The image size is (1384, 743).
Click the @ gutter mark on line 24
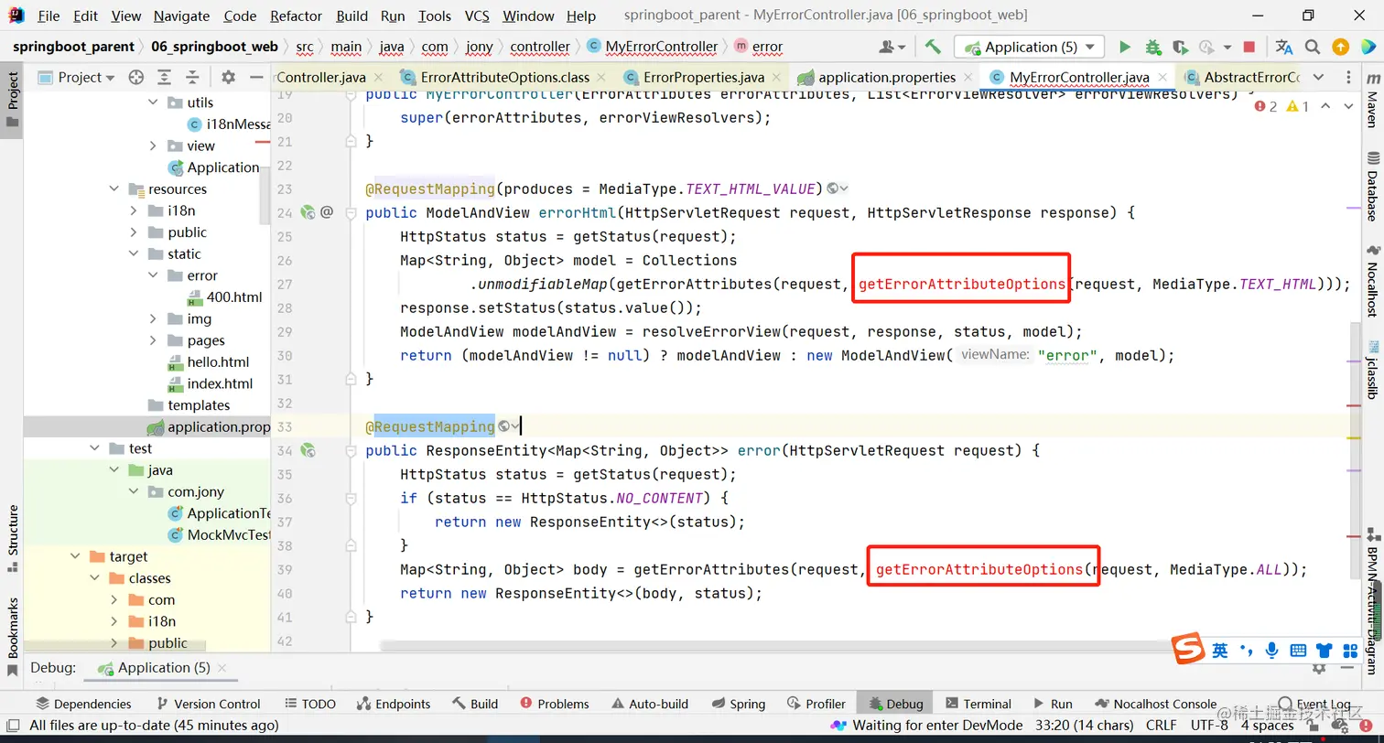pyautogui.click(x=327, y=212)
